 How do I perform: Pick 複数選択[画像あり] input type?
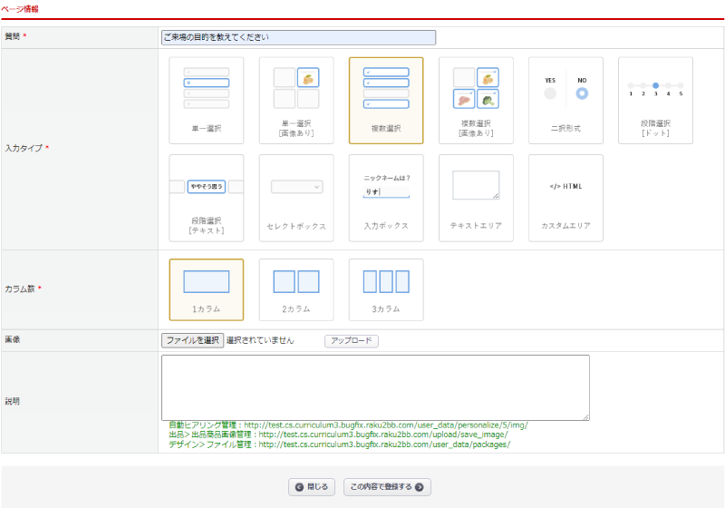[x=476, y=101]
